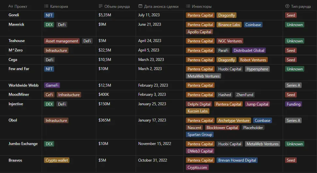The height and width of the screenshot is (173, 317).
Task: Click the Distribudet Global investor tag
Action: 249,50
